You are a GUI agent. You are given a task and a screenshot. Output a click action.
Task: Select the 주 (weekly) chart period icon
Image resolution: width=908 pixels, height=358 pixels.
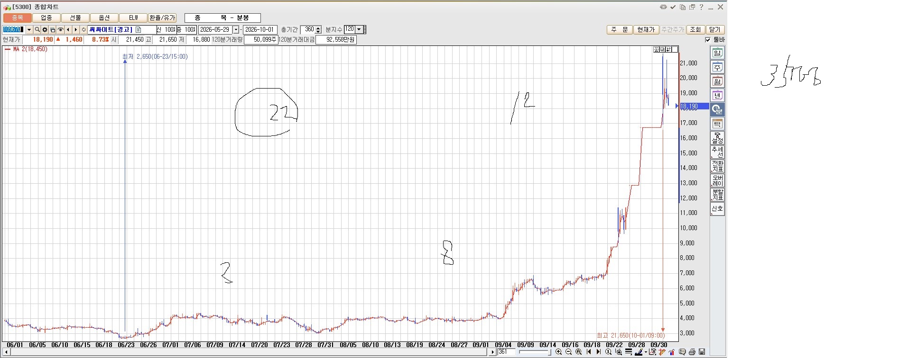[x=717, y=67]
